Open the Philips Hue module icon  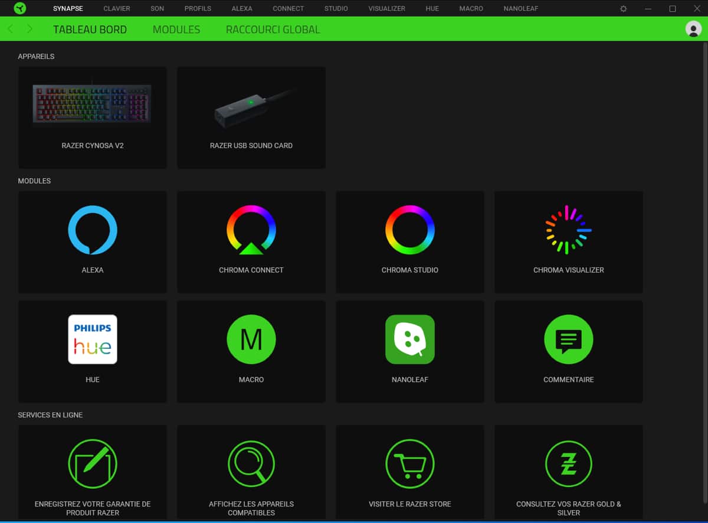tap(93, 339)
